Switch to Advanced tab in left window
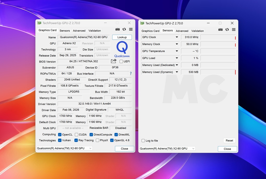This screenshot has height=179, width=266. point(79,31)
